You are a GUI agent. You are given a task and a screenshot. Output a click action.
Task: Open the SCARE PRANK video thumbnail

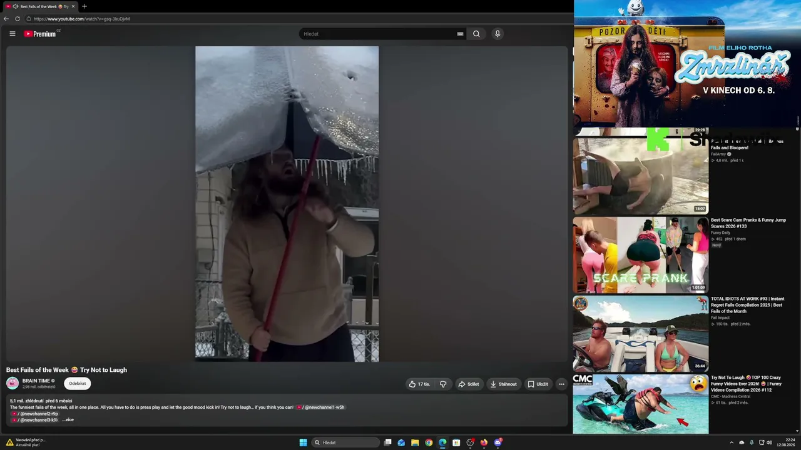(641, 254)
